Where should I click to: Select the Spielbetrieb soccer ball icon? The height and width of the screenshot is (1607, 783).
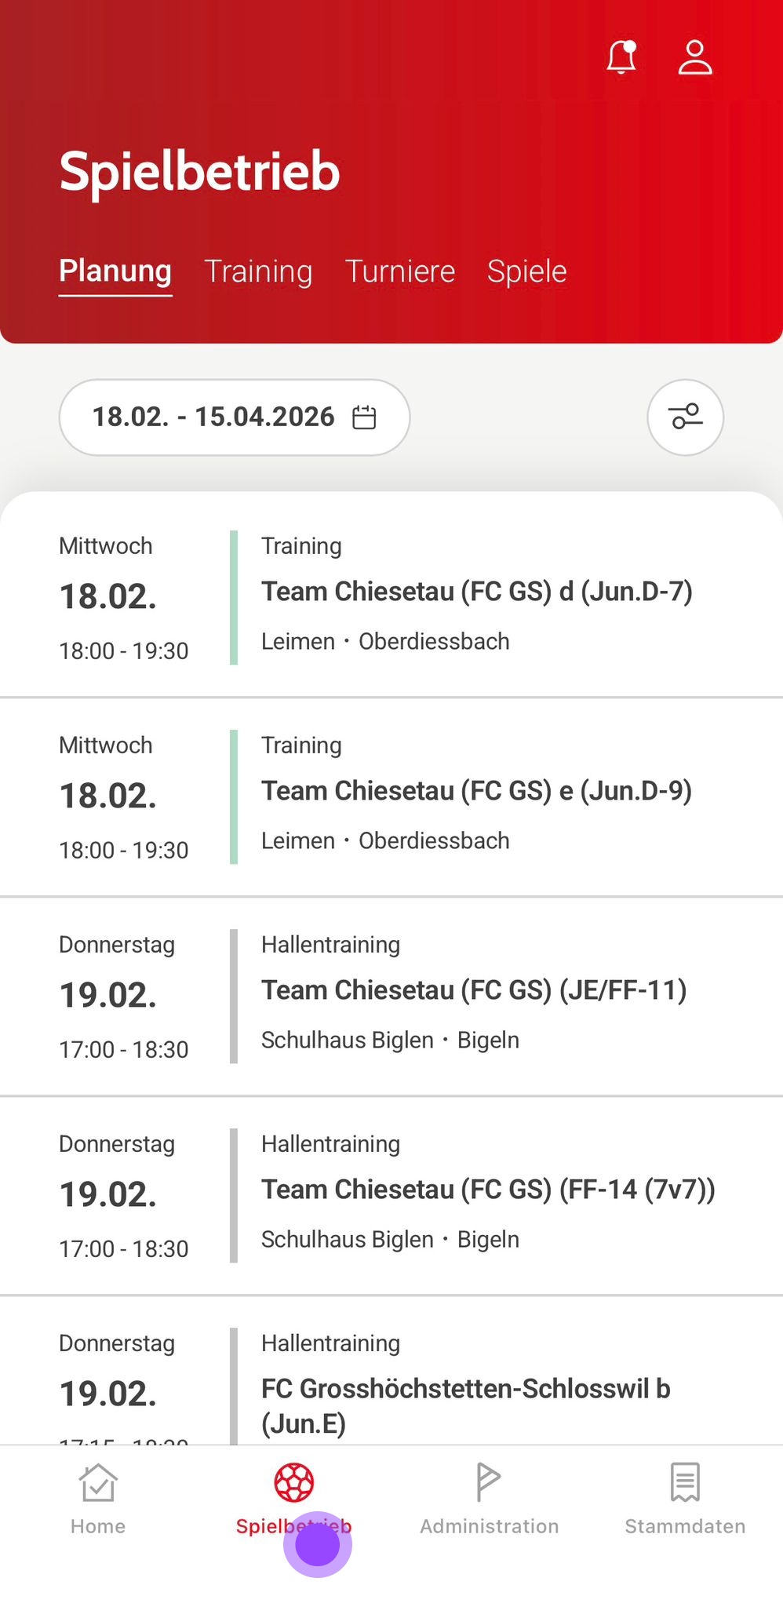pyautogui.click(x=294, y=1482)
